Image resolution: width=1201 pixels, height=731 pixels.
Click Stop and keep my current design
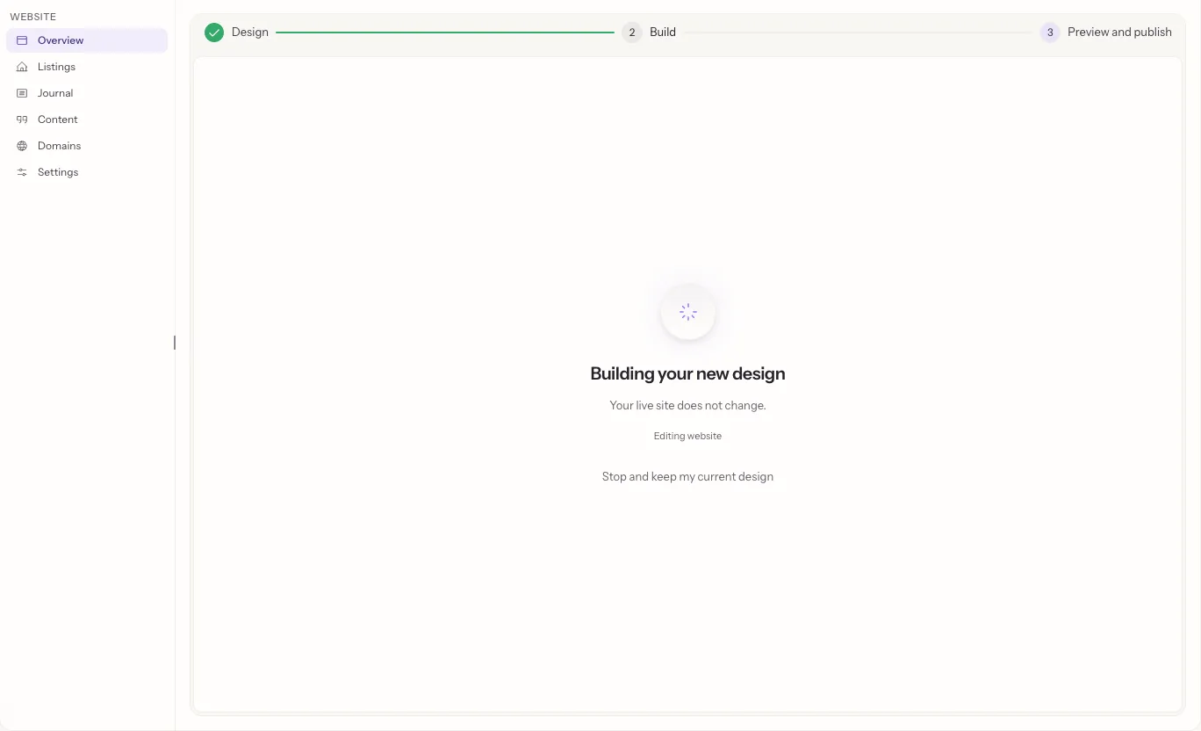tap(687, 477)
